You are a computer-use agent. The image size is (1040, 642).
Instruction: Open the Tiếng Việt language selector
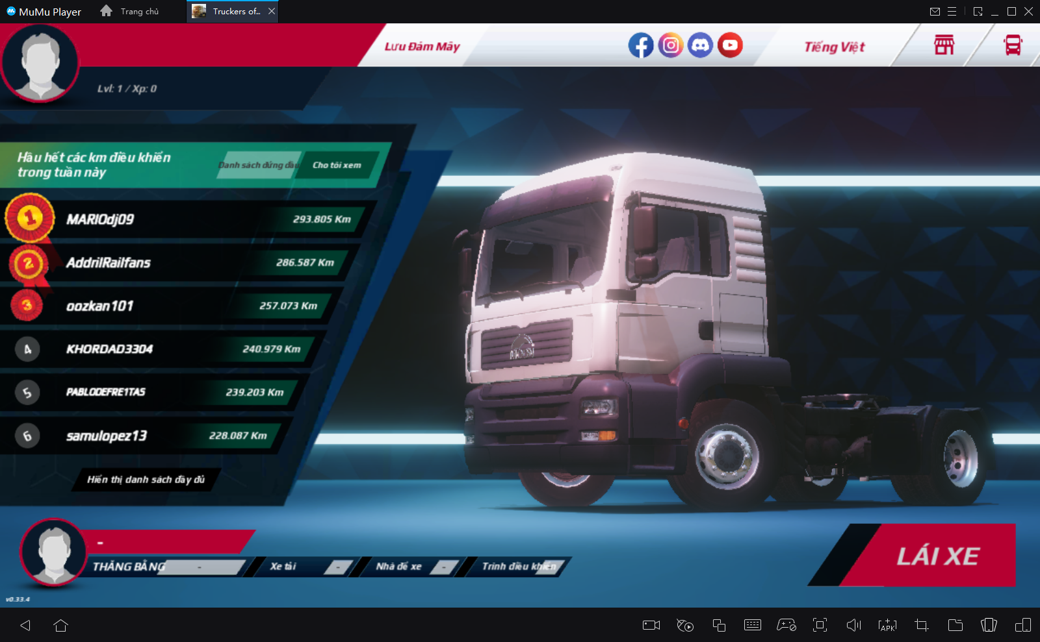[834, 47]
